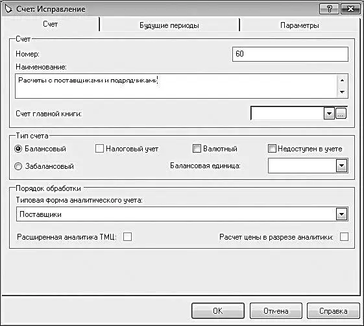Expand the Балансовая единица dropdown

[342, 166]
